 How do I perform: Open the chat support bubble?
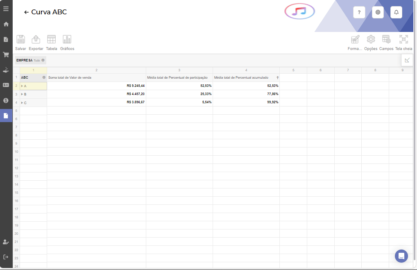click(x=401, y=256)
